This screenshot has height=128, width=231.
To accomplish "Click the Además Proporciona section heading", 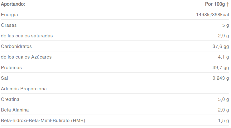I will click(24, 89).
